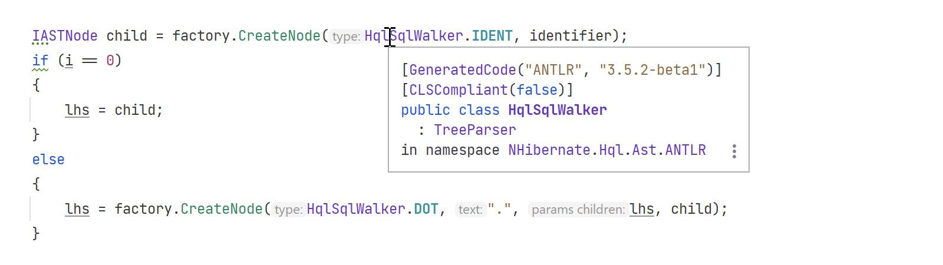
Task: Click the 'type:' hint before HqlSqlWalker.IDENT
Action: coord(346,37)
